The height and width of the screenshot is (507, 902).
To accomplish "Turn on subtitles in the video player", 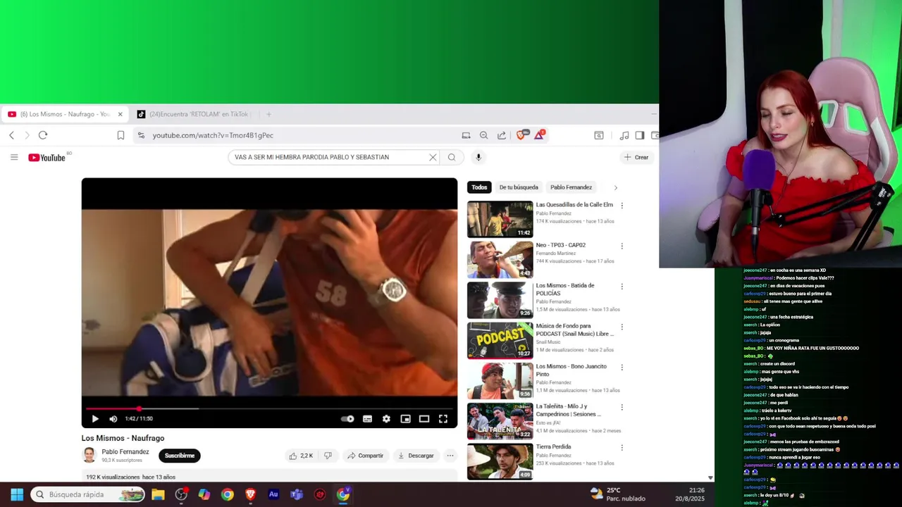I will [x=367, y=419].
